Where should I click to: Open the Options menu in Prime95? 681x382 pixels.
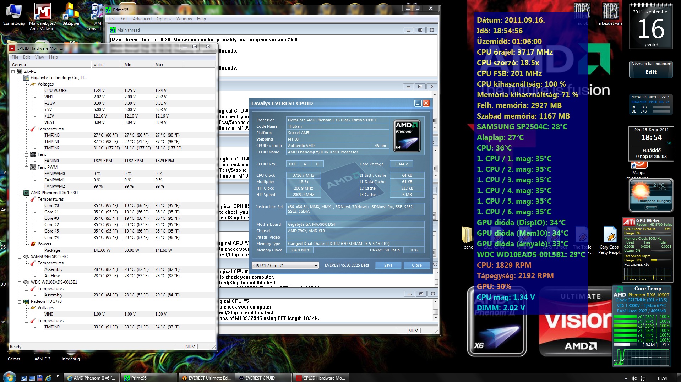[x=164, y=19]
